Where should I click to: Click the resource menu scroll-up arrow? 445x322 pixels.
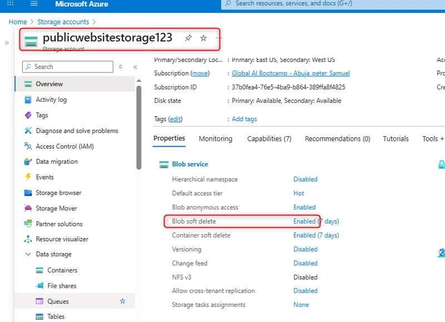139,81
